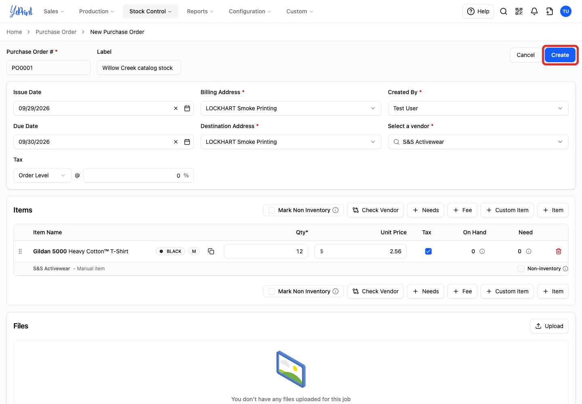This screenshot has width=582, height=404.
Task: Open the Created By dropdown
Action: (x=478, y=108)
